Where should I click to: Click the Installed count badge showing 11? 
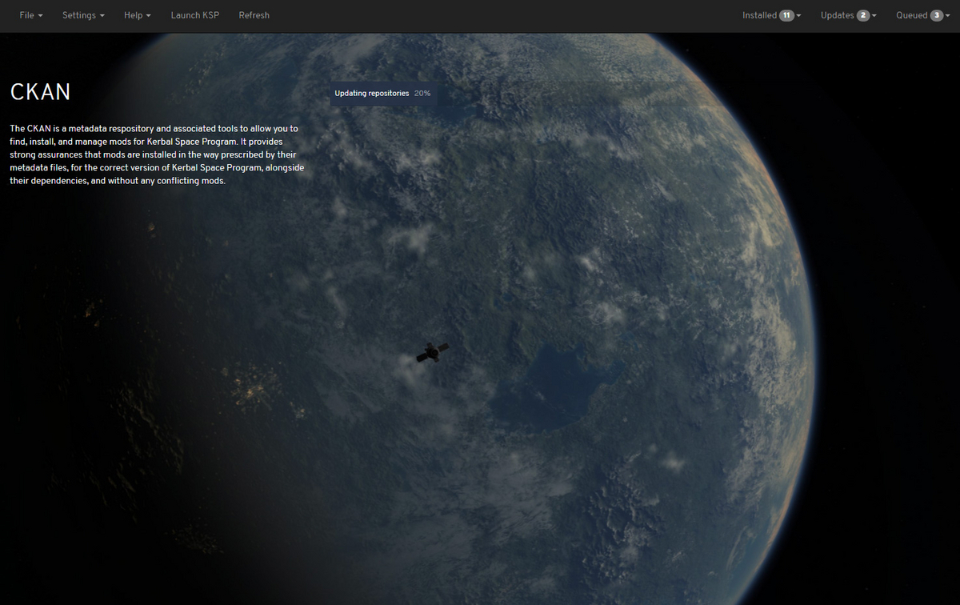tap(786, 15)
